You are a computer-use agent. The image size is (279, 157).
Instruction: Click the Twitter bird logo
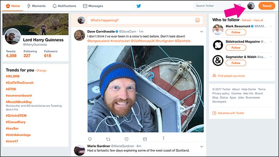pyautogui.click(x=139, y=6)
